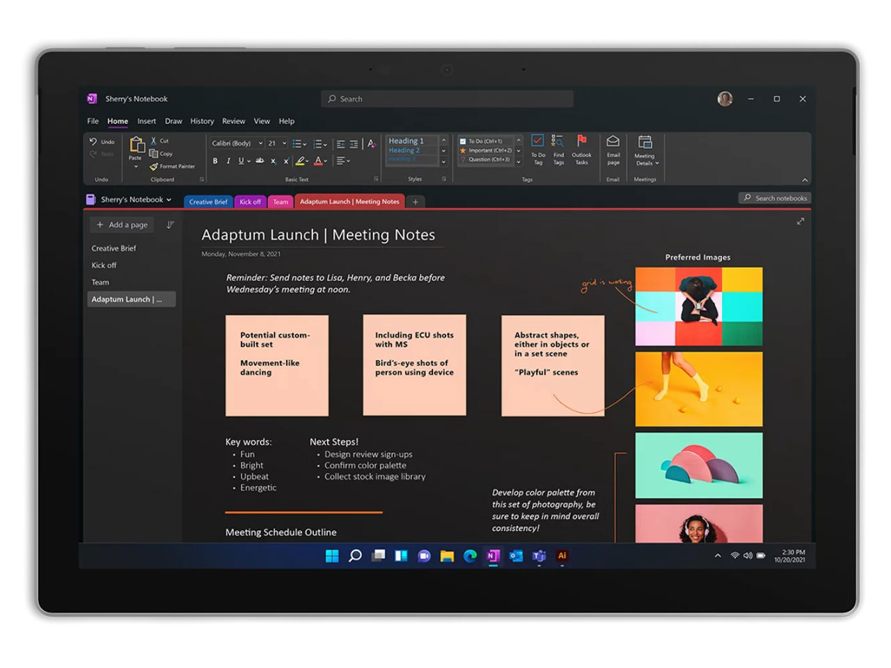Image resolution: width=891 pixels, height=668 pixels.
Task: Expand the Meeting Details dropdown
Action: click(x=656, y=163)
